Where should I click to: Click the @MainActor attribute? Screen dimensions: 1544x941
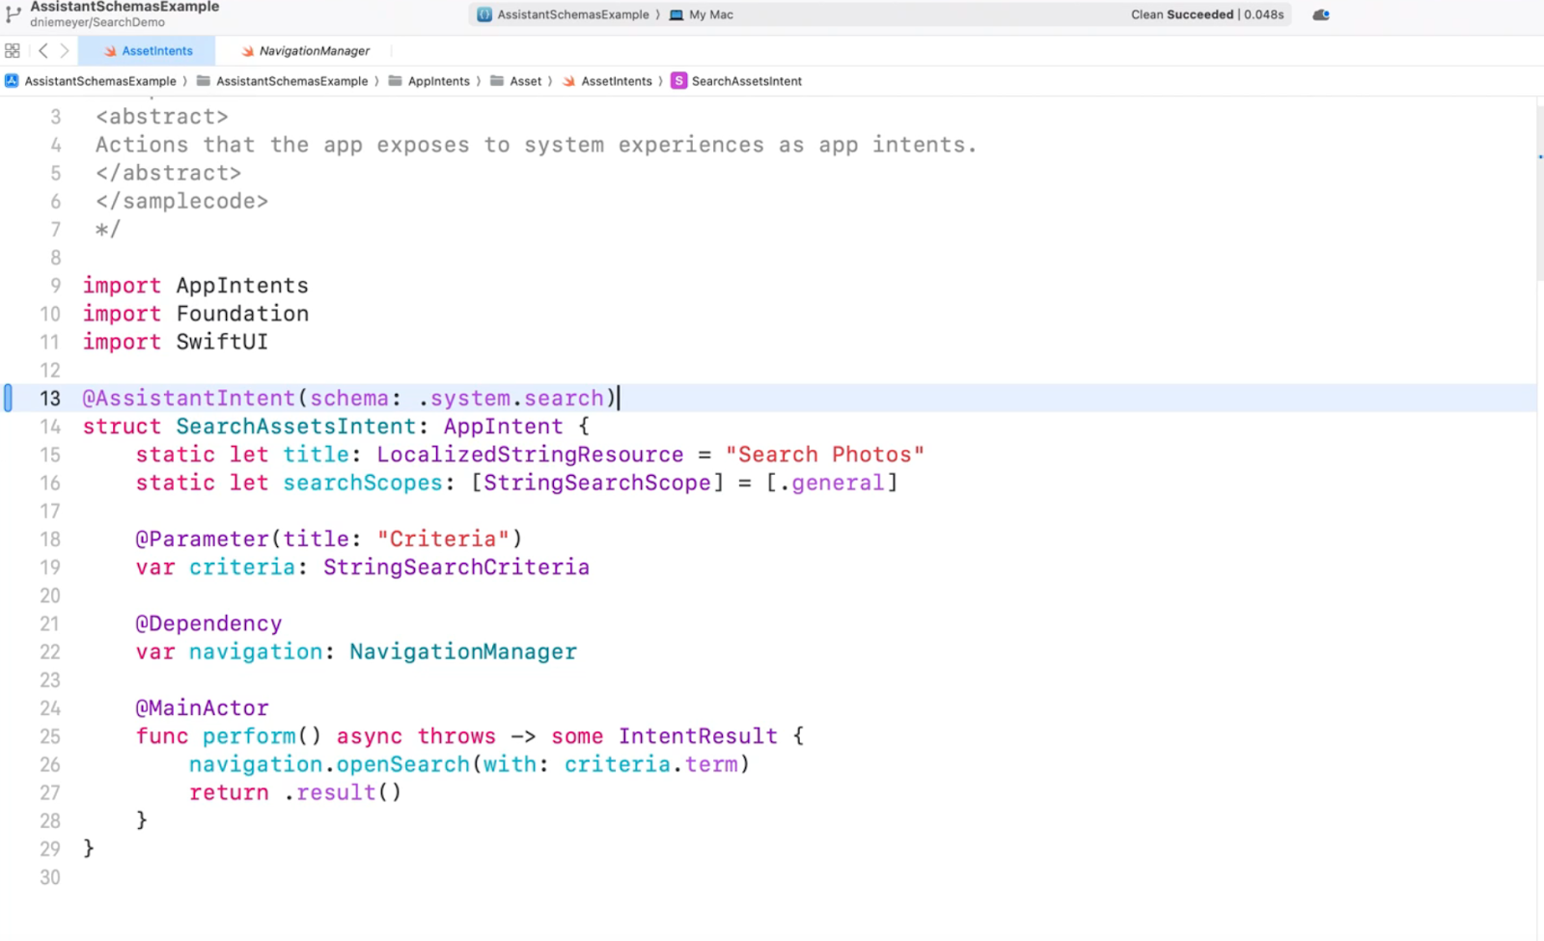(x=202, y=707)
